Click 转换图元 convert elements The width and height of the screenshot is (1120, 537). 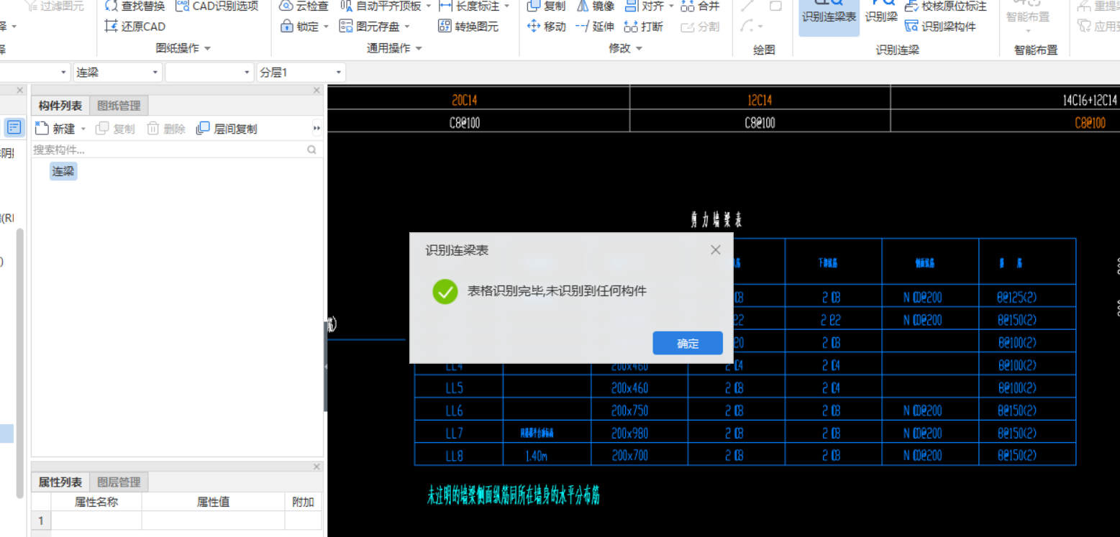[469, 27]
